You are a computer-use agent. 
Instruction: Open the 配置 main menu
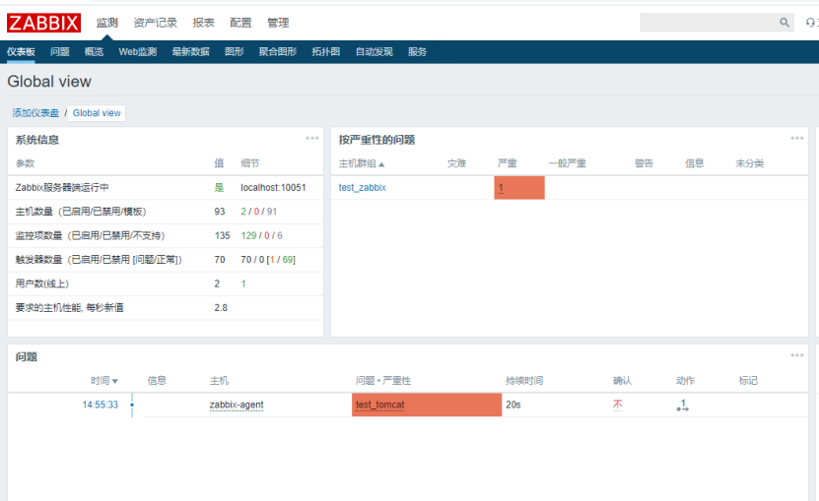240,23
